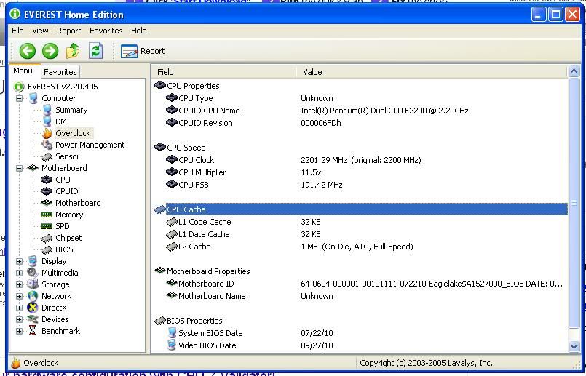Expand the Network tree node
The image size is (586, 376).
pyautogui.click(x=19, y=297)
